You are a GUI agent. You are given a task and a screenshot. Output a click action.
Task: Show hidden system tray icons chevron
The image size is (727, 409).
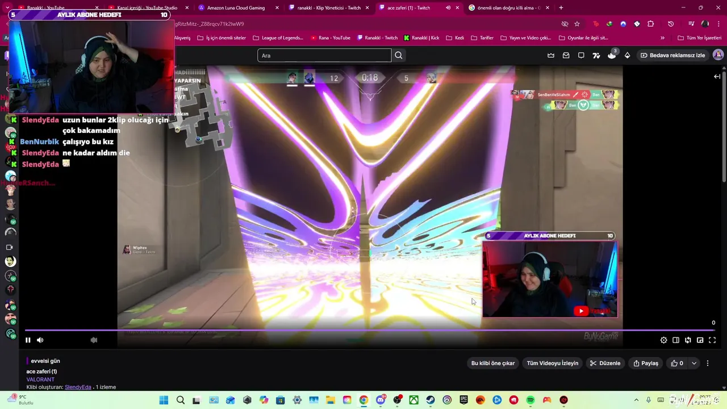636,400
